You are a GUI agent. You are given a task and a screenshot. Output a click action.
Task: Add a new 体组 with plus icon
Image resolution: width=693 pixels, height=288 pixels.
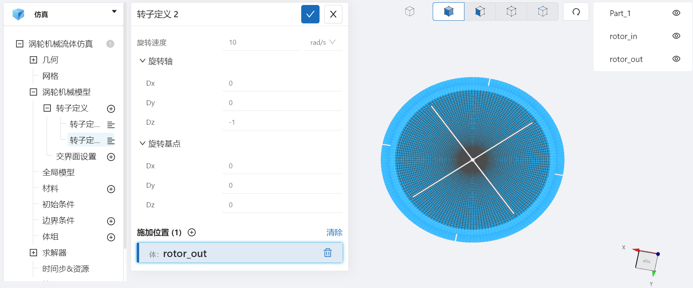pos(111,237)
